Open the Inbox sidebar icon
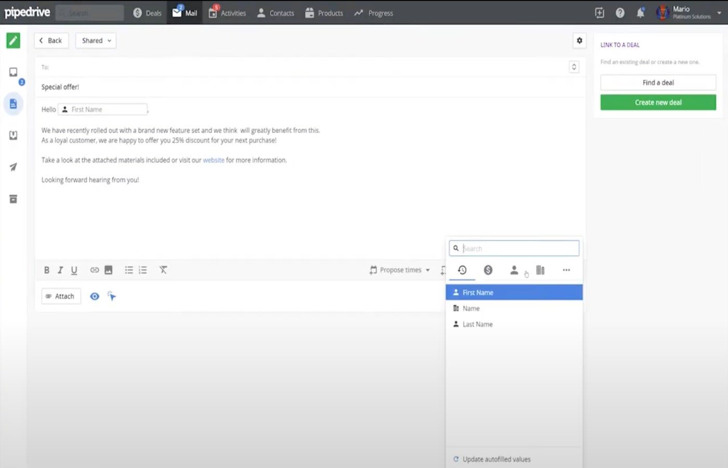This screenshot has width=728, height=468. point(14,72)
